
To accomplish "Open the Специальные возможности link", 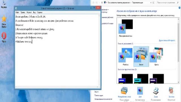I will coord(103,99).
